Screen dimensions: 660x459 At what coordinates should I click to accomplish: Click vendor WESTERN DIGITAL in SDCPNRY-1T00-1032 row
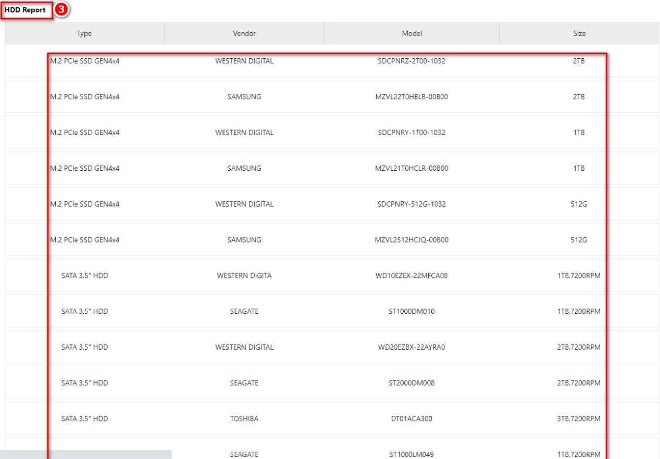(x=244, y=133)
